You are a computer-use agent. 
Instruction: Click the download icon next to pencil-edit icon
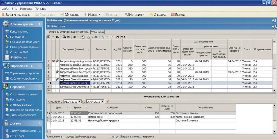click(74, 37)
